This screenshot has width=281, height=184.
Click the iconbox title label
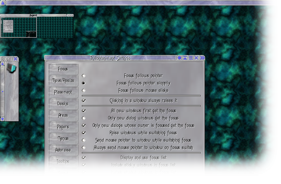point(6,59)
